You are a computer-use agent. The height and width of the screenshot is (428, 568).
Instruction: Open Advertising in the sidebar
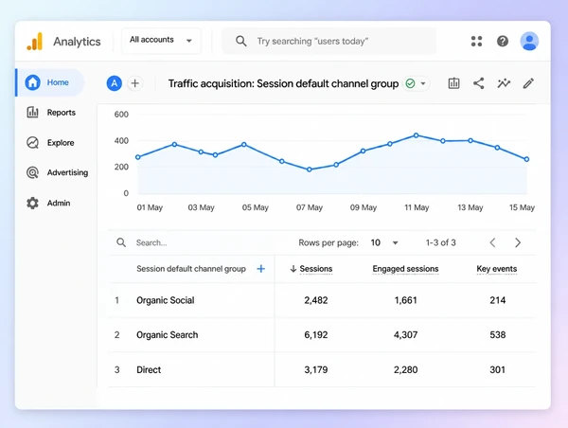(x=57, y=172)
